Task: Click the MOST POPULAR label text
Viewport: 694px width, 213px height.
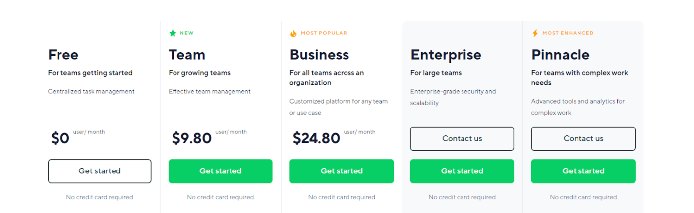Action: [x=324, y=33]
